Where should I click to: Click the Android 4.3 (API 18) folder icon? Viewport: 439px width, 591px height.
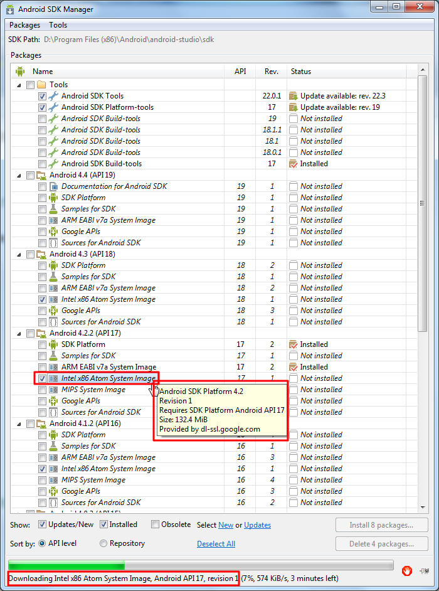(x=41, y=254)
